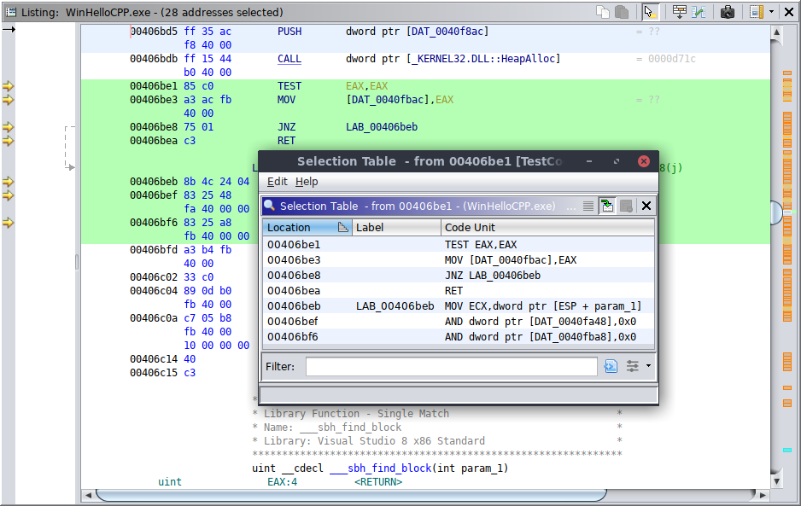This screenshot has height=506, width=801.
Task: Click the Paste icon in Listing toolbar
Action: 622,12
